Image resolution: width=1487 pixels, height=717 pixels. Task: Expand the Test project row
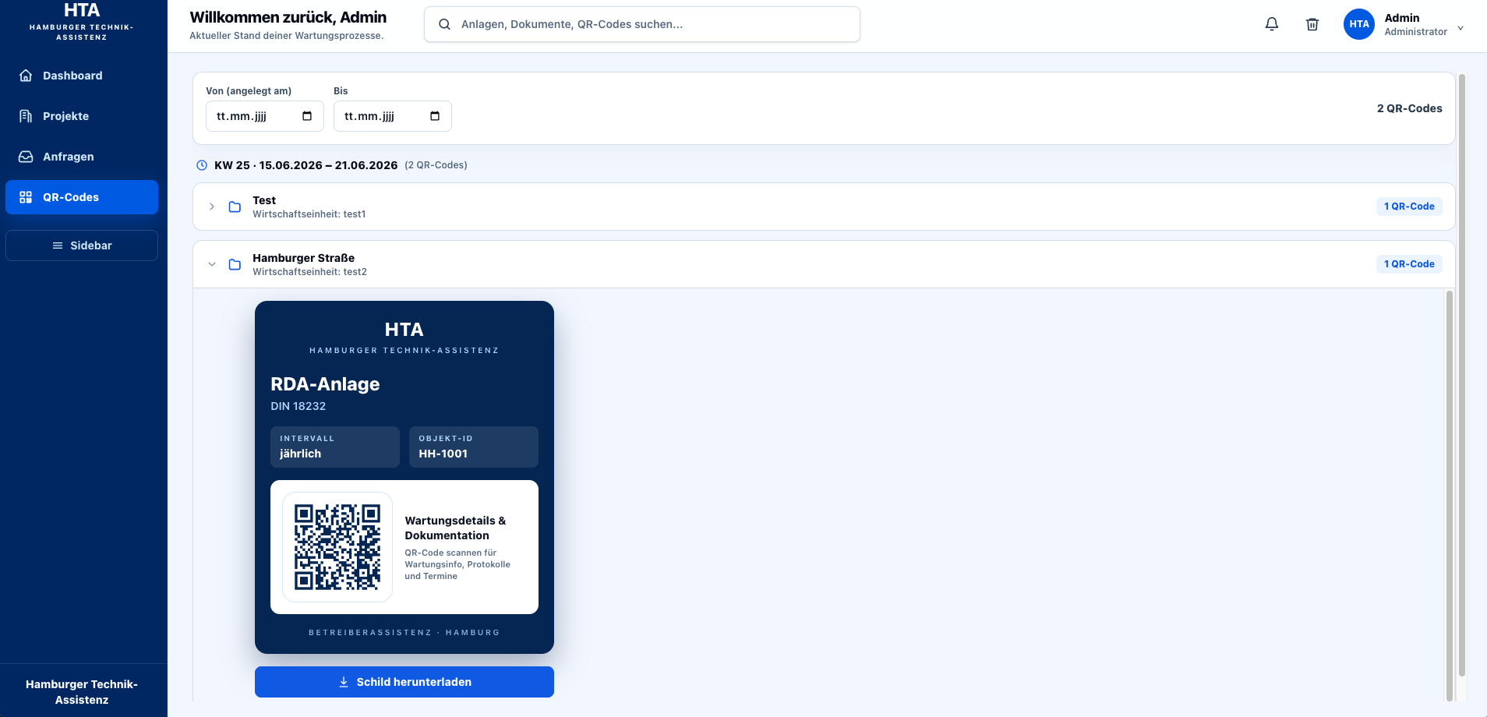coord(212,207)
